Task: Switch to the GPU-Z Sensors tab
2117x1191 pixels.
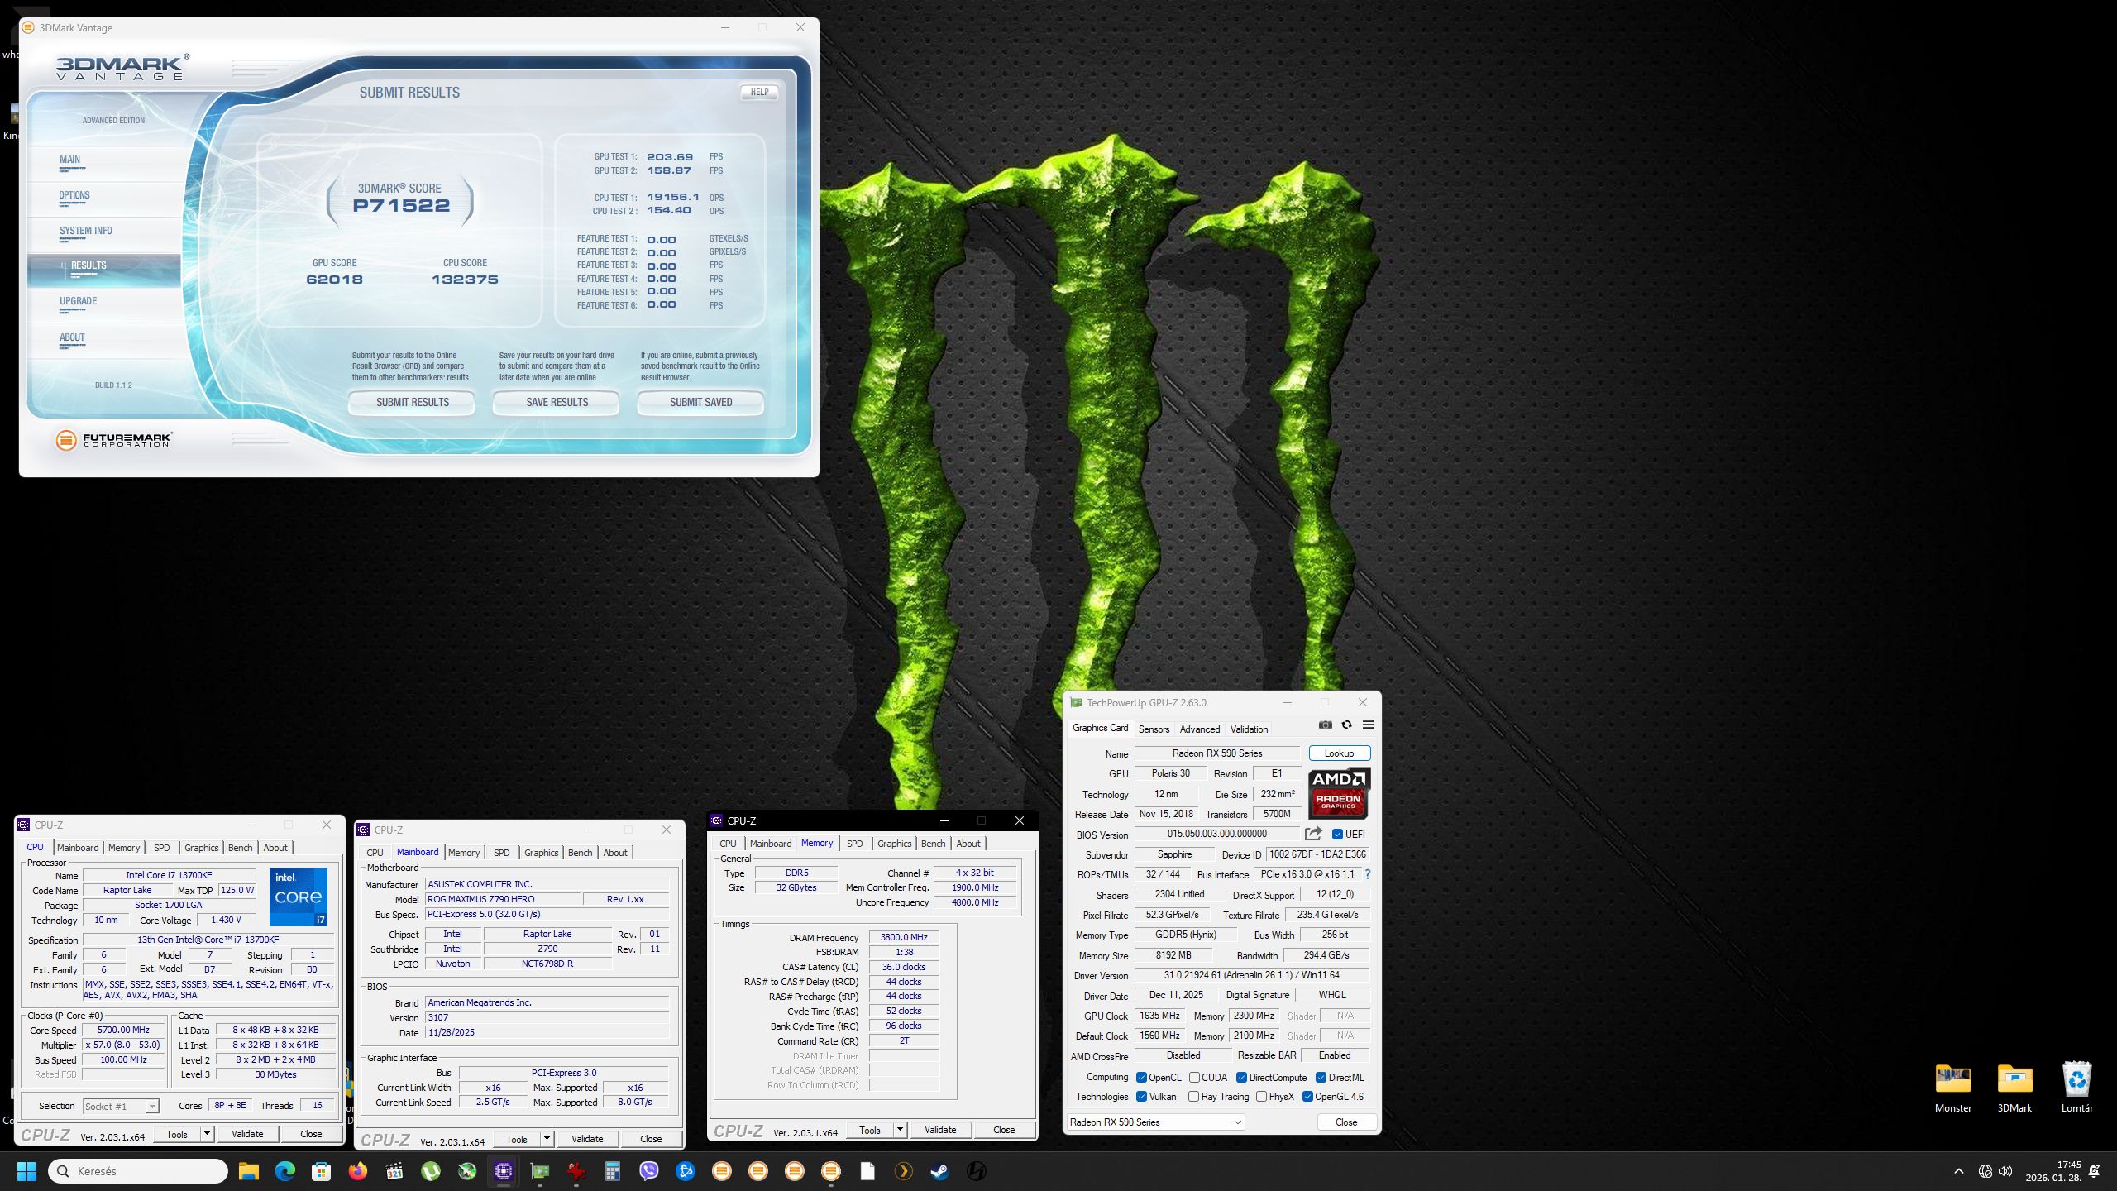Action: click(1154, 729)
